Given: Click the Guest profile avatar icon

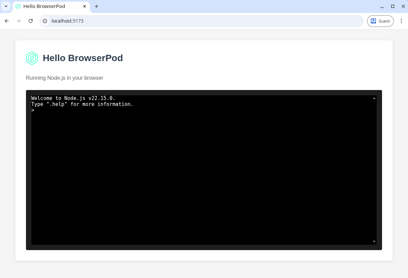Looking at the screenshot, I should [x=374, y=21].
